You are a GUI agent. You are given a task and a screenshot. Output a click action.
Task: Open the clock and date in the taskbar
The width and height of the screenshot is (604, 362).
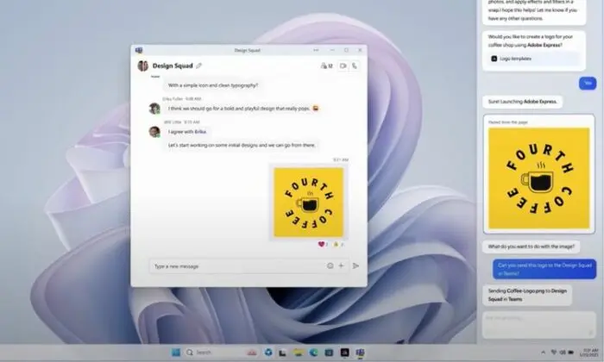coord(589,353)
